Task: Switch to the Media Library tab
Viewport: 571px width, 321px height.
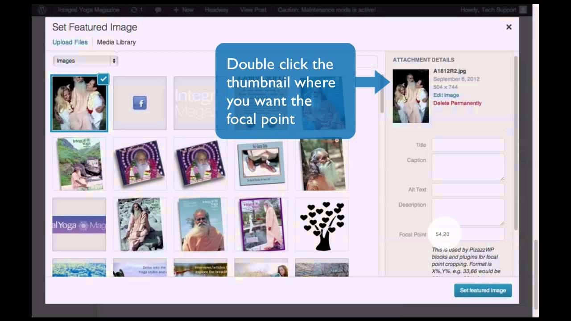Action: pyautogui.click(x=116, y=42)
